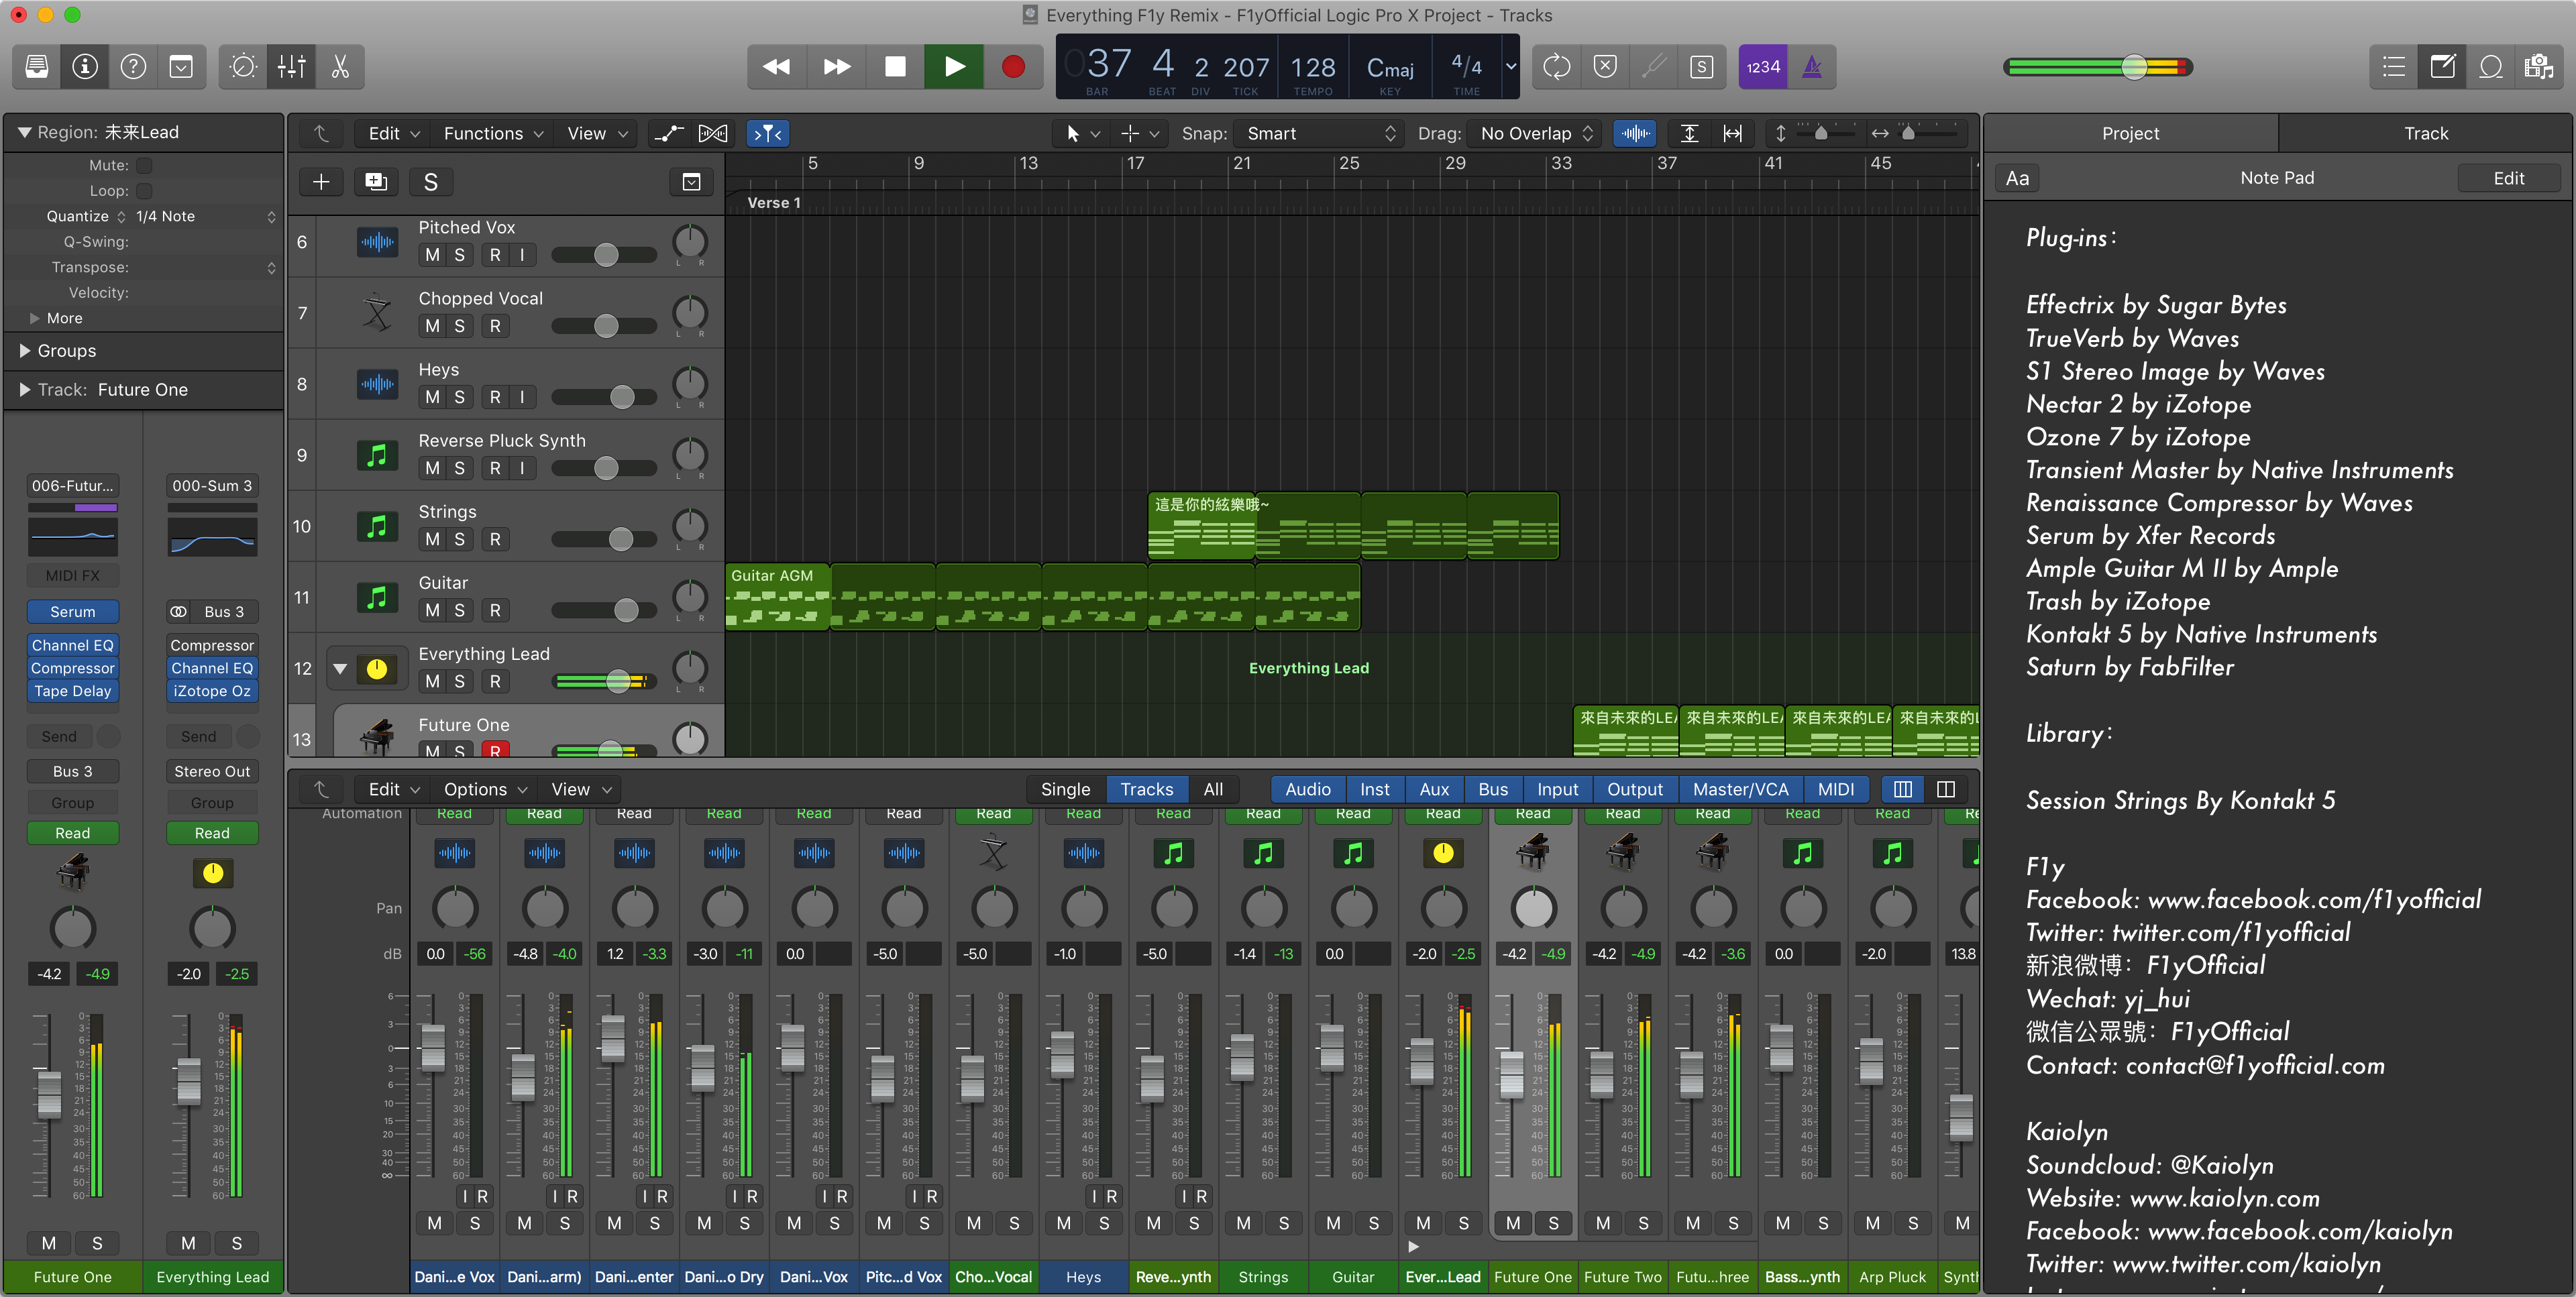Enable the region Mute checkbox

(x=145, y=165)
